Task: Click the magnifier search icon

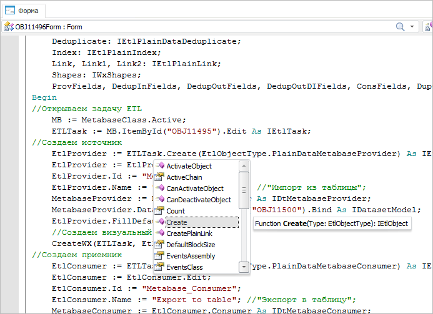Action: point(401,27)
